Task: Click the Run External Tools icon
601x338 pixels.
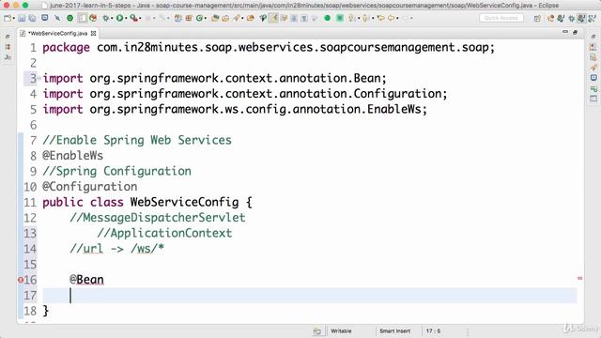Action: (x=133, y=18)
